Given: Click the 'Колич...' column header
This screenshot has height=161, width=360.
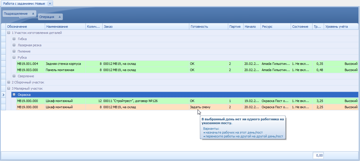Looking at the screenshot, I should pos(94,27).
